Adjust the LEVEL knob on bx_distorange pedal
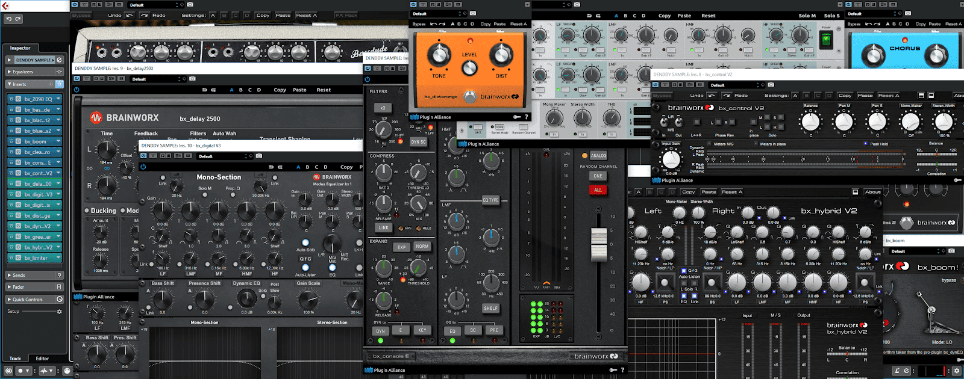964x379 pixels. 469,67
